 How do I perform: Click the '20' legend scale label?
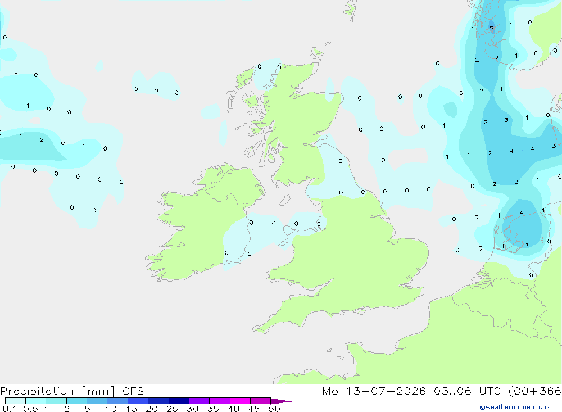coord(152,409)
